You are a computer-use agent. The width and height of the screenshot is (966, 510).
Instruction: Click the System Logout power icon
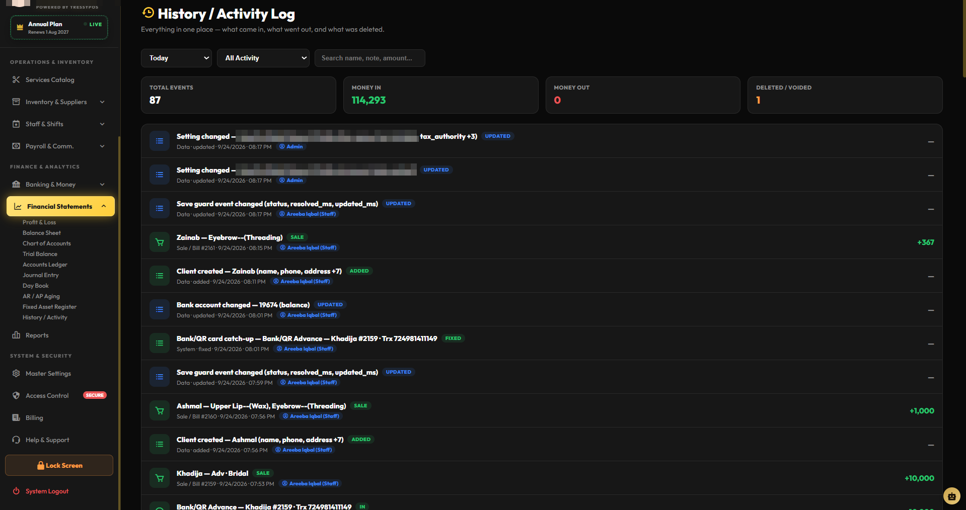coord(16,491)
